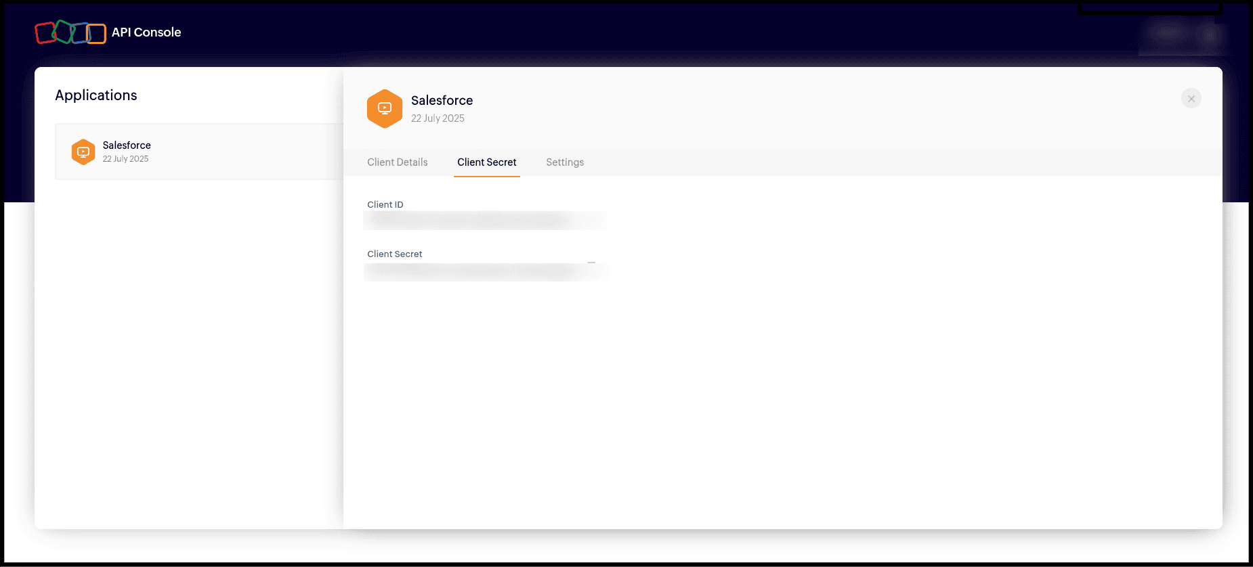
Task: Click the orange hexagon icon beside Salesforce in Applications
Action: [83, 152]
